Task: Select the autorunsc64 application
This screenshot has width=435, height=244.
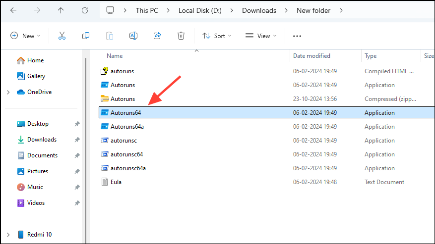Action: (x=266, y=154)
